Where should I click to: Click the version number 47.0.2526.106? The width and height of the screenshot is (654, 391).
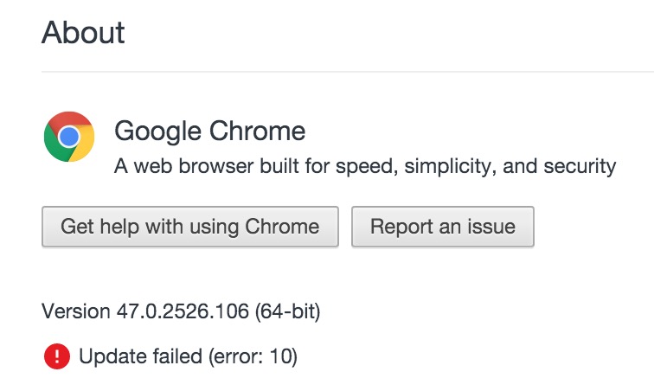tap(183, 311)
